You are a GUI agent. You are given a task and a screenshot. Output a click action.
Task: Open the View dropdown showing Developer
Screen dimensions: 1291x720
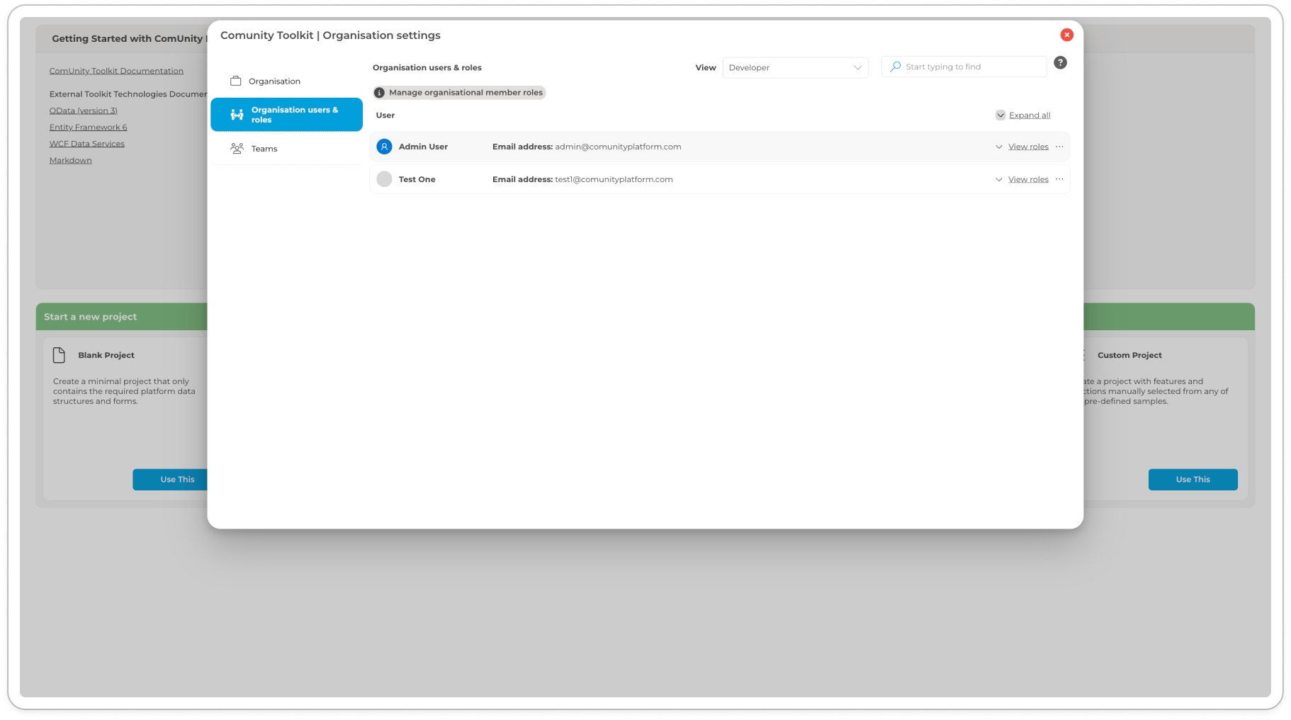(795, 67)
